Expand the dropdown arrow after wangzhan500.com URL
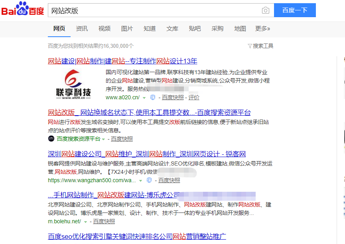The height and width of the screenshot is (244, 345). [141, 181]
